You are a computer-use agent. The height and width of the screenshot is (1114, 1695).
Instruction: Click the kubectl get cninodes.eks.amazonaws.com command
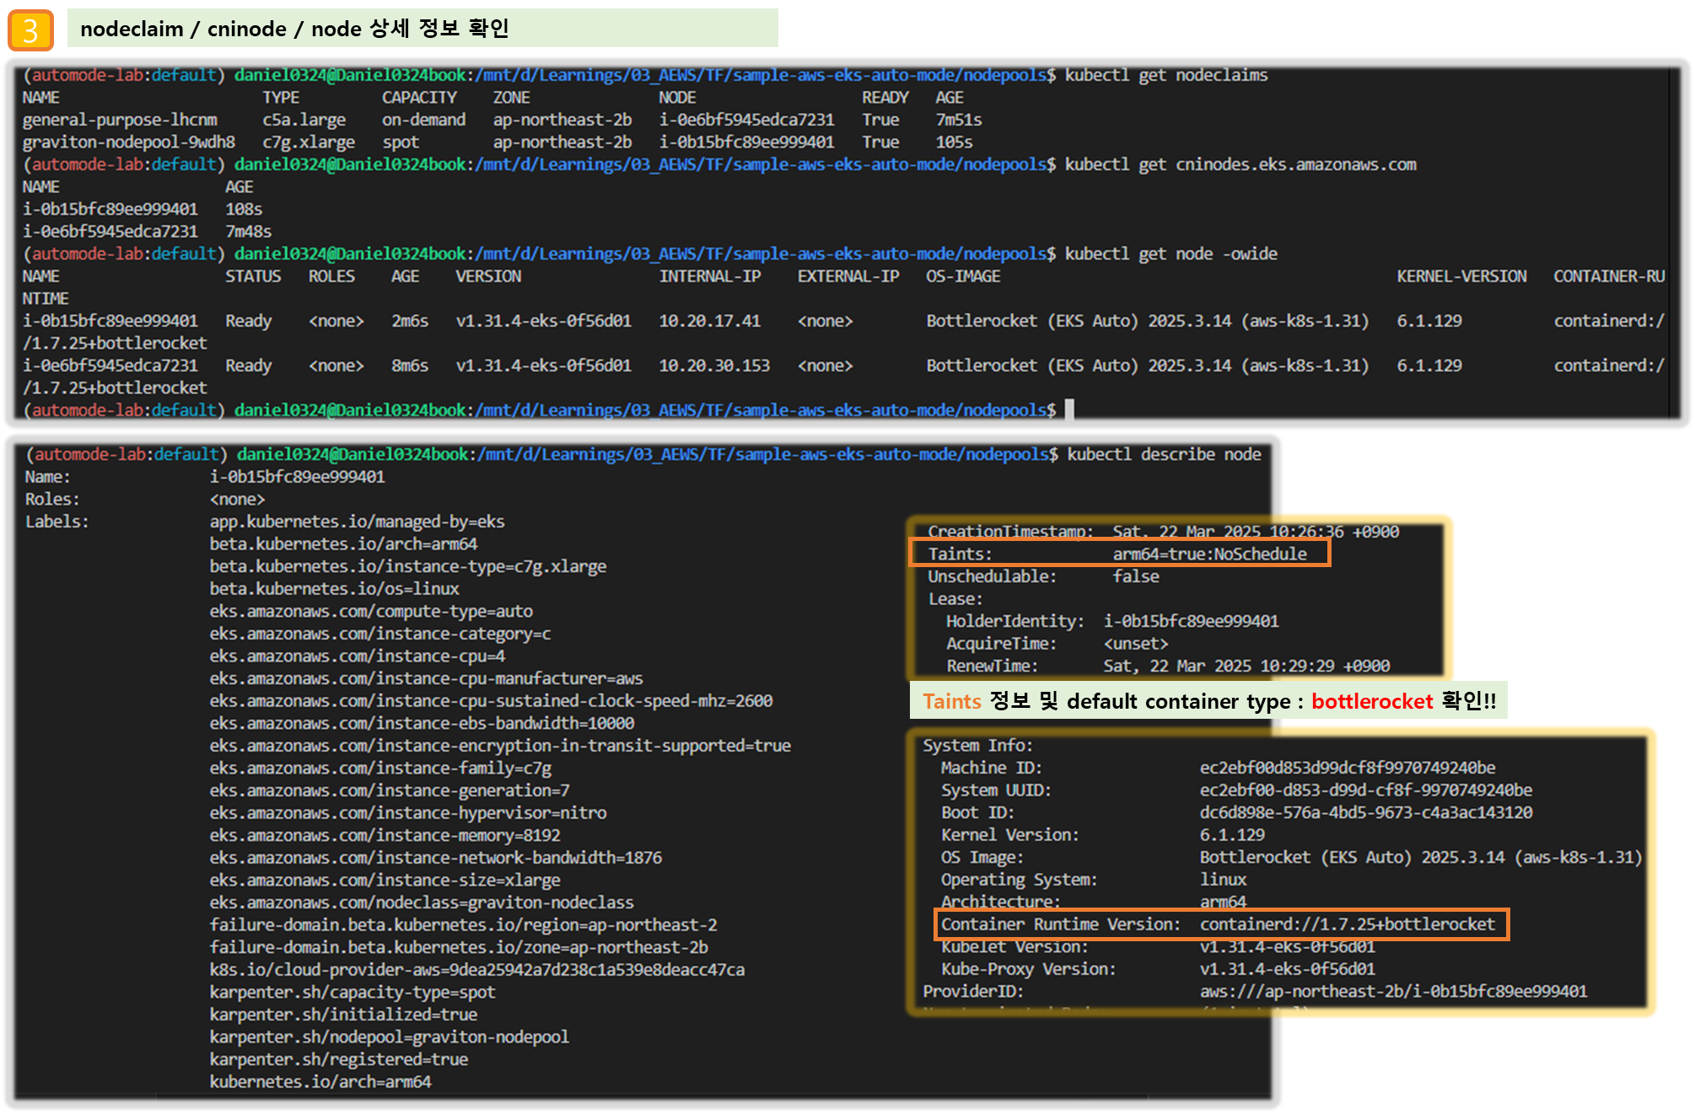[1240, 164]
